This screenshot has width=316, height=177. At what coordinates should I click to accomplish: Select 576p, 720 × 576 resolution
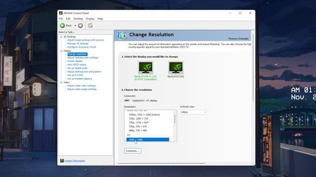click(138, 126)
